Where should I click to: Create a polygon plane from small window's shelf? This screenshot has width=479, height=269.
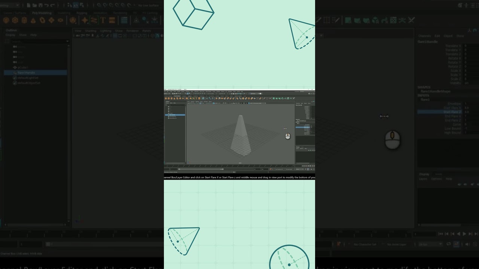tap(180, 98)
